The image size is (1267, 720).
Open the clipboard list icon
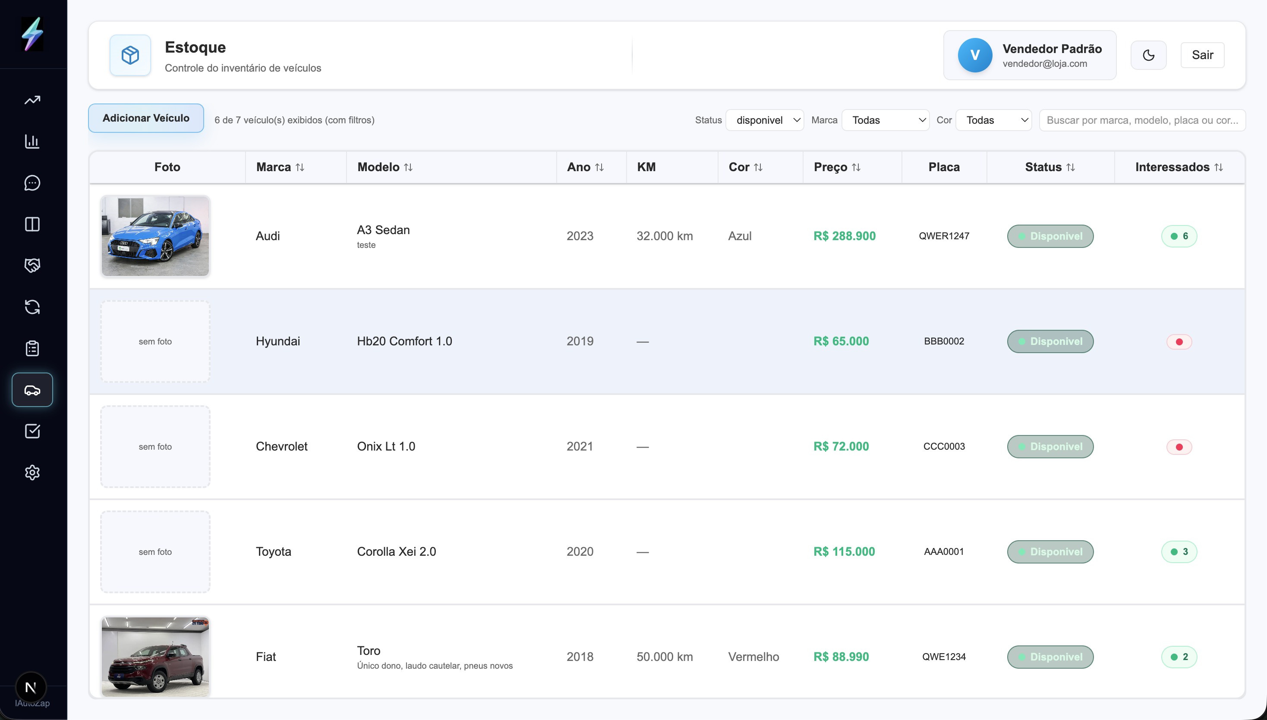32,348
